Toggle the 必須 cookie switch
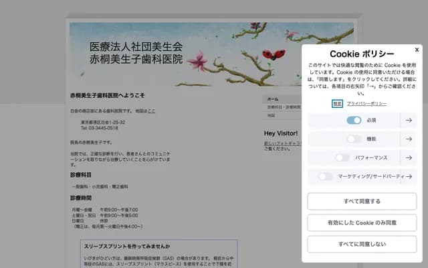The height and width of the screenshot is (268, 428). tap(354, 121)
